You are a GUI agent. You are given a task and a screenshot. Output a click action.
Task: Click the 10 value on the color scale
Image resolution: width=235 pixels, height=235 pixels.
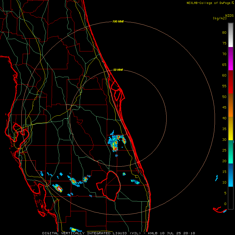click(224, 183)
